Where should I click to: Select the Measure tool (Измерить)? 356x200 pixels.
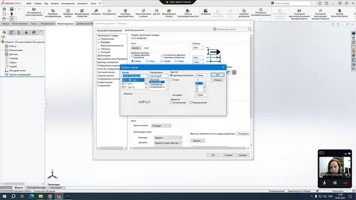point(96,12)
